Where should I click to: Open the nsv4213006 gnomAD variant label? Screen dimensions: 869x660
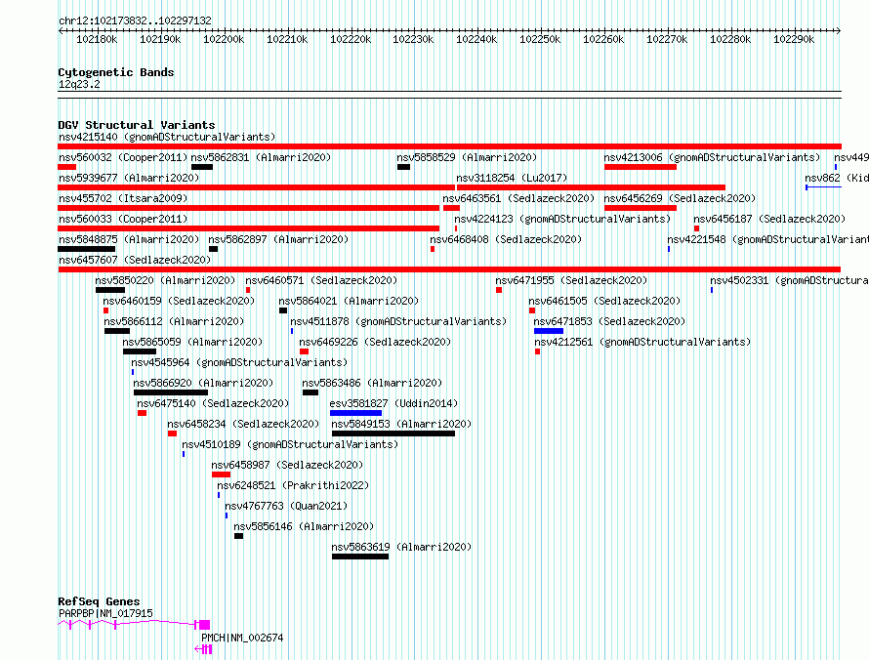pyautogui.click(x=712, y=157)
